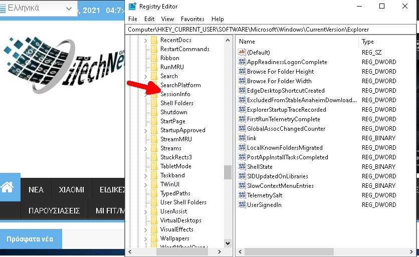Screen dimensions: 419x257
Task: Open the View menu
Action: point(167,19)
